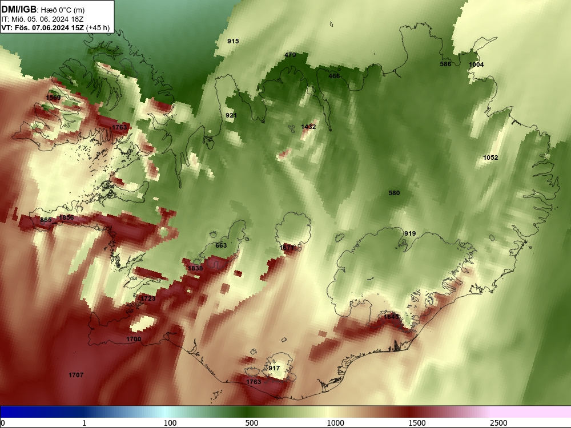The image size is (571, 428).
Task: Click the map title 'DMI/IGB: Hæð 0°C (m)'
Action: point(43,10)
